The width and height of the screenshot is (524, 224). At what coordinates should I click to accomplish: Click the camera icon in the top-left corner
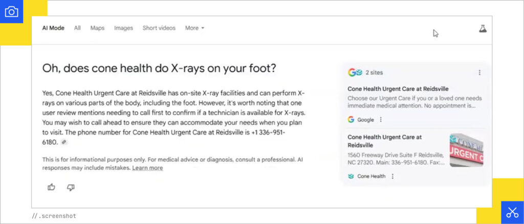(x=11, y=12)
